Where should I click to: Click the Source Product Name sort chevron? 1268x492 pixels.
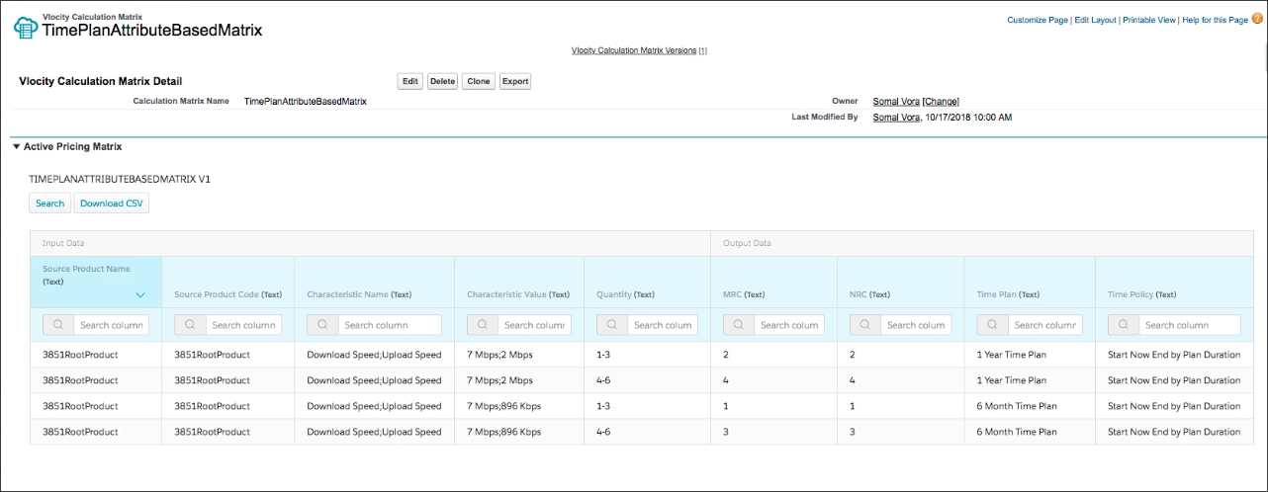[140, 294]
